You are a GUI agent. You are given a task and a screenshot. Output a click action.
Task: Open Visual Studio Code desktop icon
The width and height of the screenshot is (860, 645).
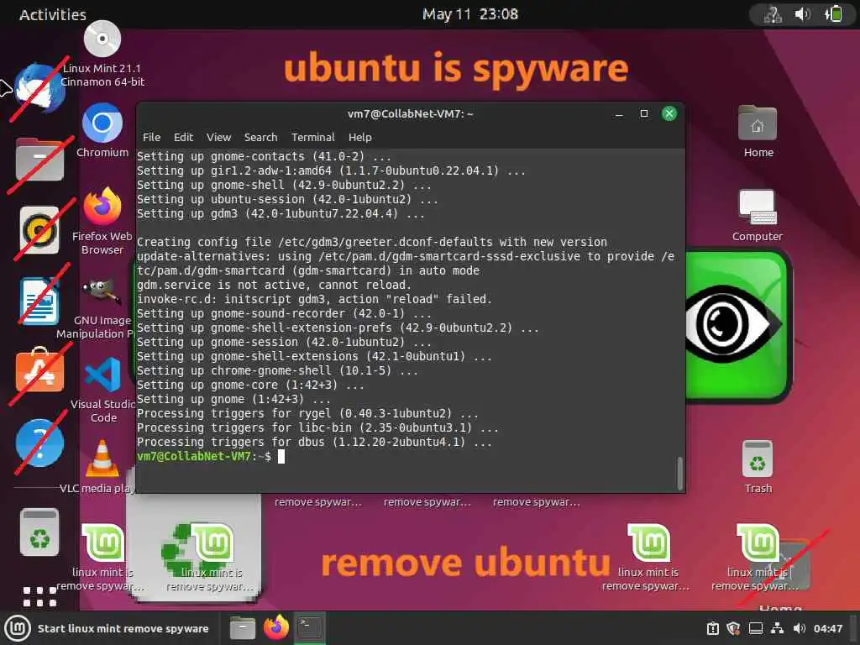pyautogui.click(x=103, y=375)
